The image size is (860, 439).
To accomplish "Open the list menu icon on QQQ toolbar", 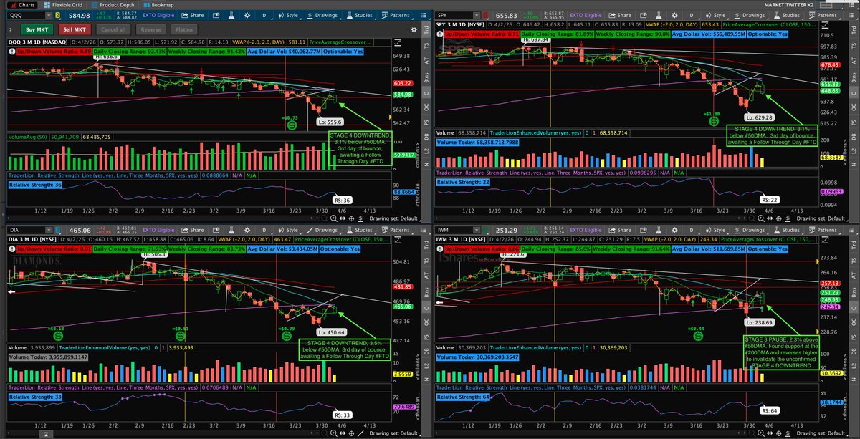I will [x=423, y=15].
